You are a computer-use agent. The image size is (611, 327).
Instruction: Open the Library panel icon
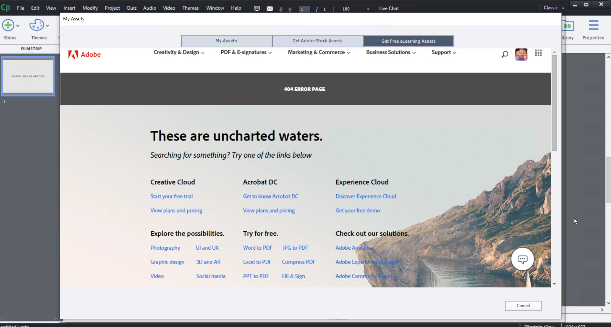[568, 26]
